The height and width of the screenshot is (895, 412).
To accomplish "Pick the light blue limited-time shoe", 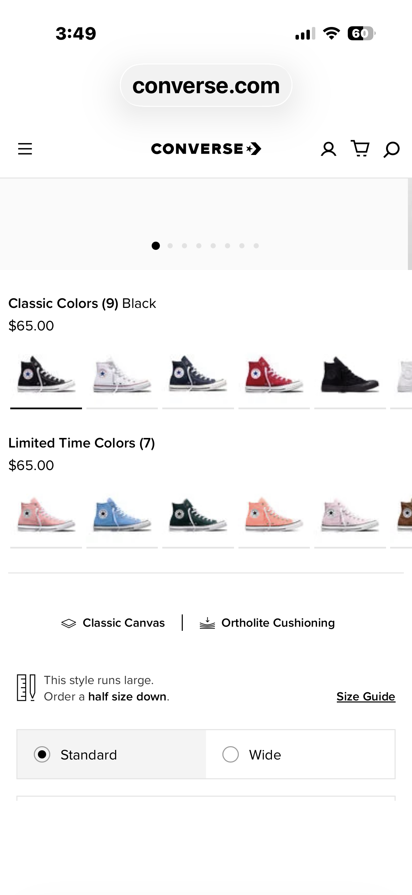I will pos(122,515).
